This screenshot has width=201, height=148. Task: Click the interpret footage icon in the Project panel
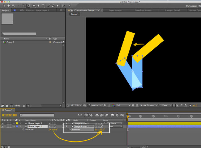[2, 106]
